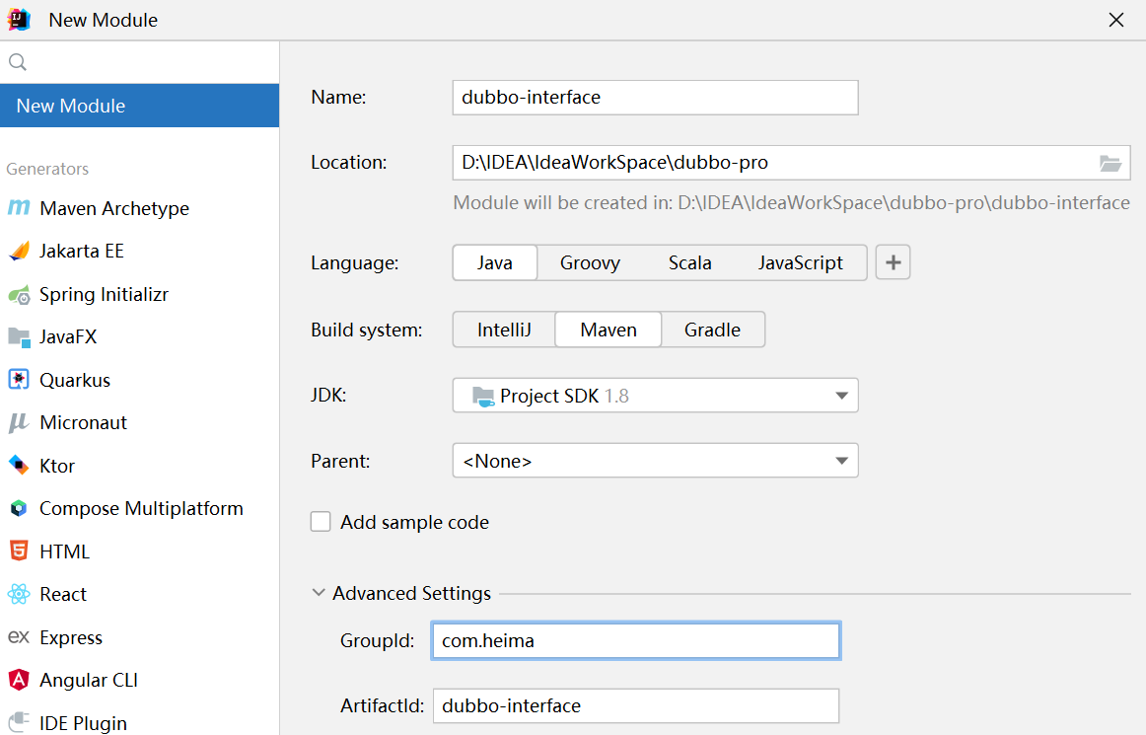Click the Quarkus generator icon
Image resolution: width=1146 pixels, height=735 pixels.
coord(19,380)
